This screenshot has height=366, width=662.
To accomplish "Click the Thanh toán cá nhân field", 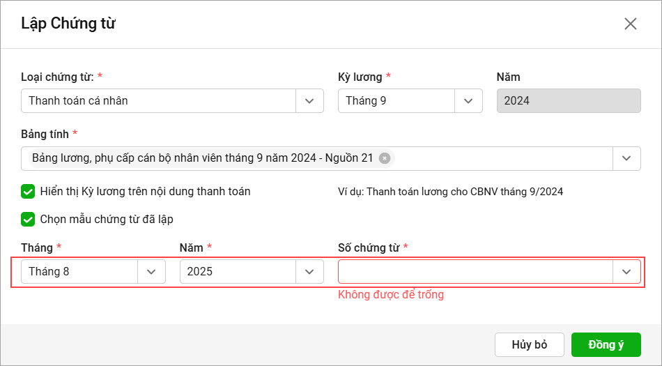I will (158, 101).
